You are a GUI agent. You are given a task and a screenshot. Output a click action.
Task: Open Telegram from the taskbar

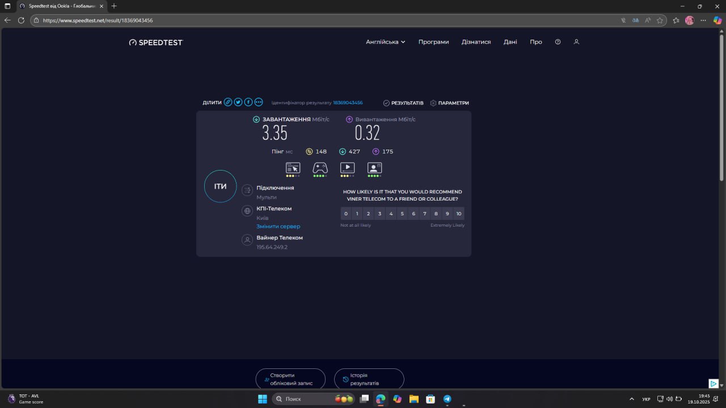pos(447,399)
